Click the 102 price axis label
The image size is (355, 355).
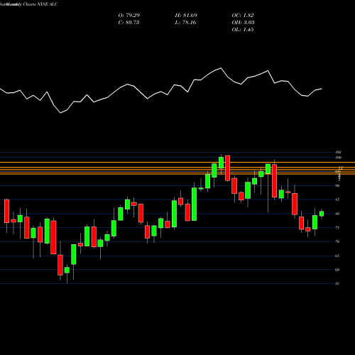pos(339,153)
